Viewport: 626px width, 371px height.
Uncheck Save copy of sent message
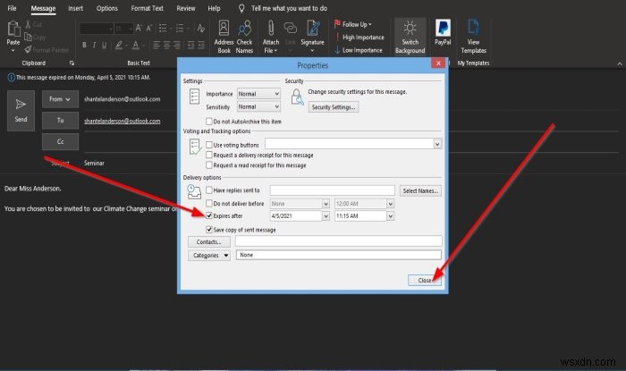point(208,230)
